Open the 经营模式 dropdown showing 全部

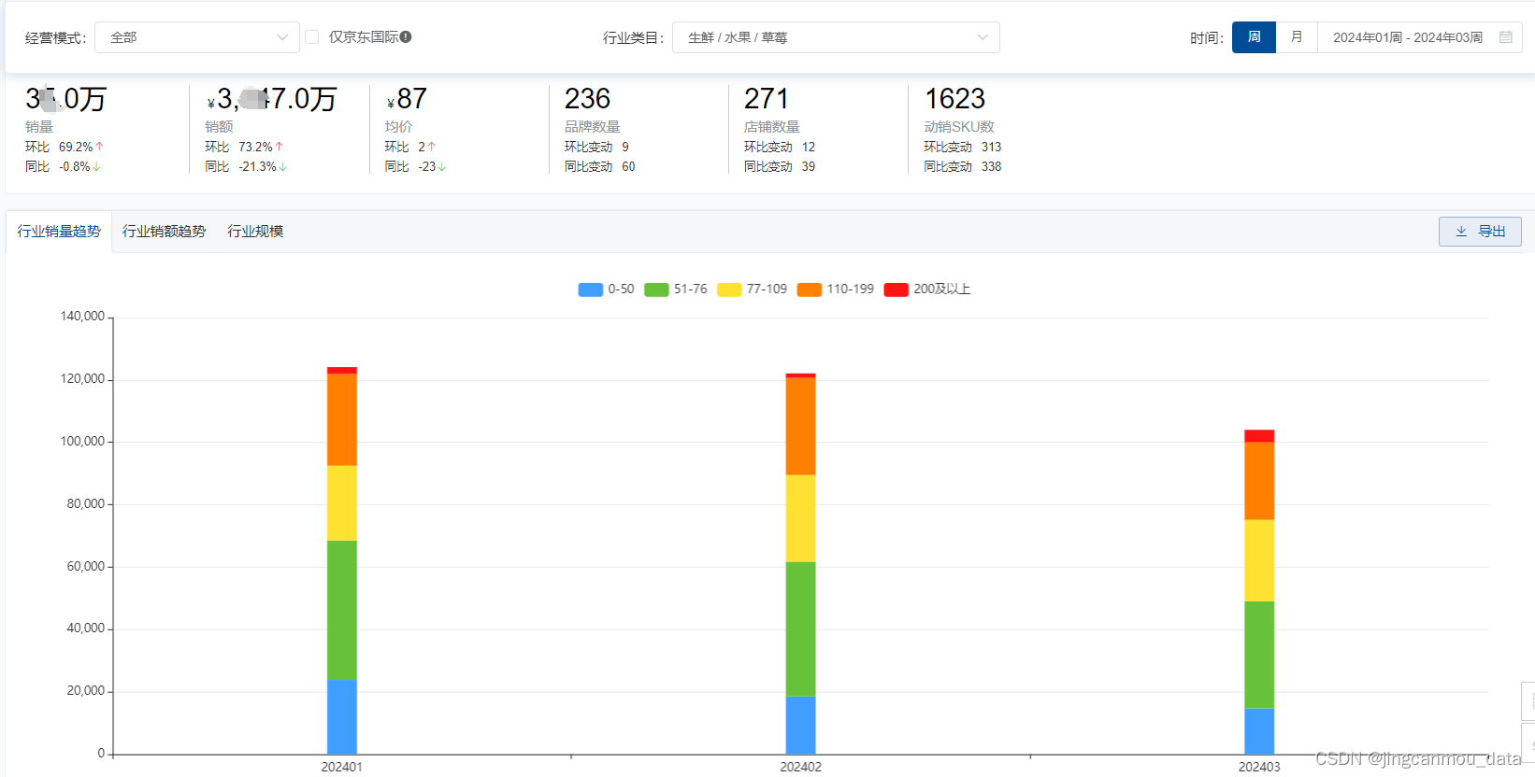click(x=197, y=37)
